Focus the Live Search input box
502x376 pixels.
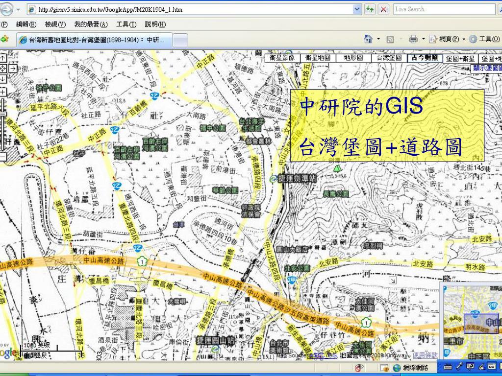444,10
